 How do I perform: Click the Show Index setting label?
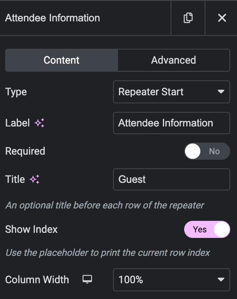click(x=31, y=229)
